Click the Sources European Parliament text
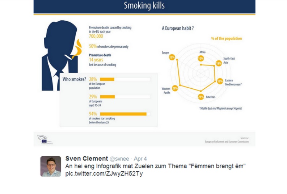The width and height of the screenshot is (287, 194). click(227, 140)
